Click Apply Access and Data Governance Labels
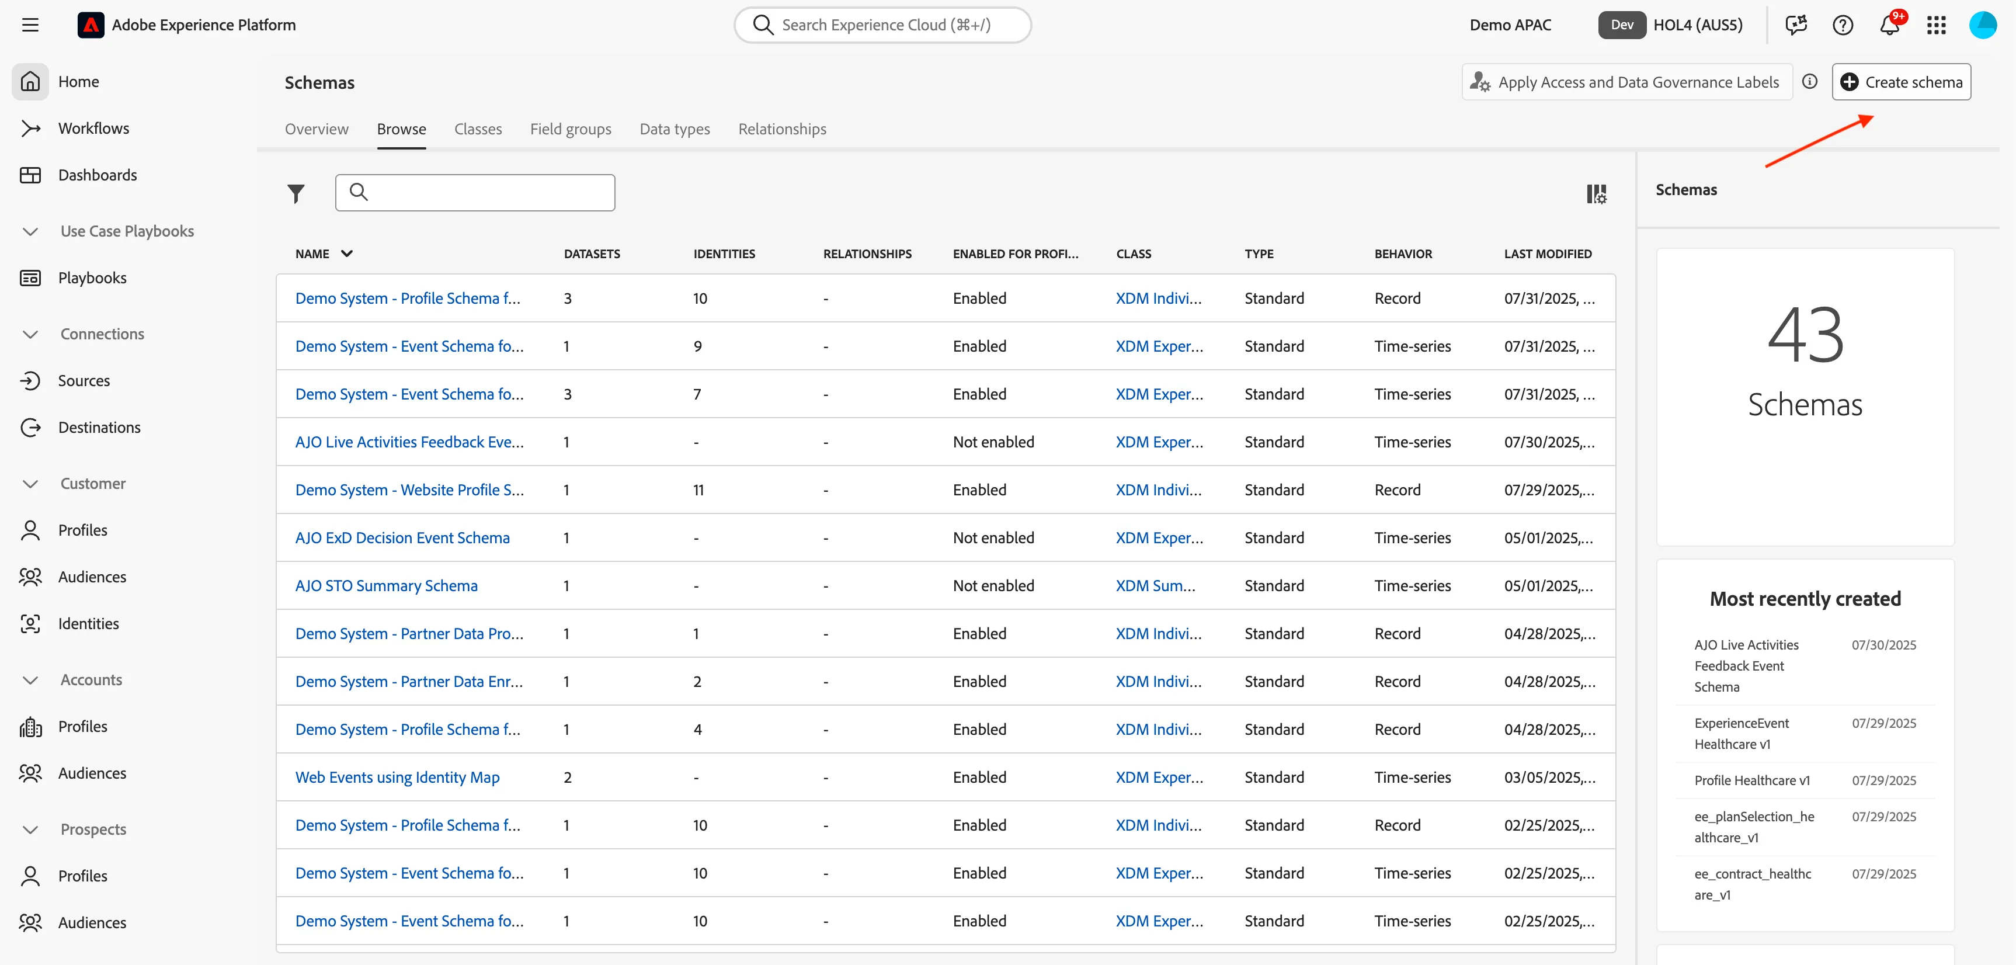 click(x=1626, y=82)
